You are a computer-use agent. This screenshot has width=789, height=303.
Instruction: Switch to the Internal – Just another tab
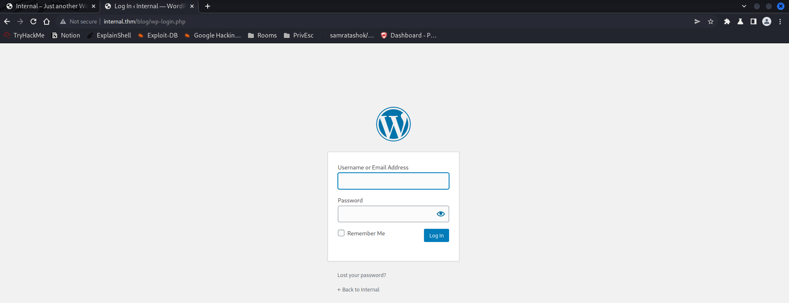(49, 6)
